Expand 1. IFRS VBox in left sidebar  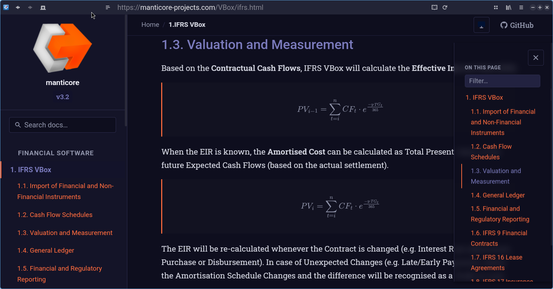coord(31,170)
